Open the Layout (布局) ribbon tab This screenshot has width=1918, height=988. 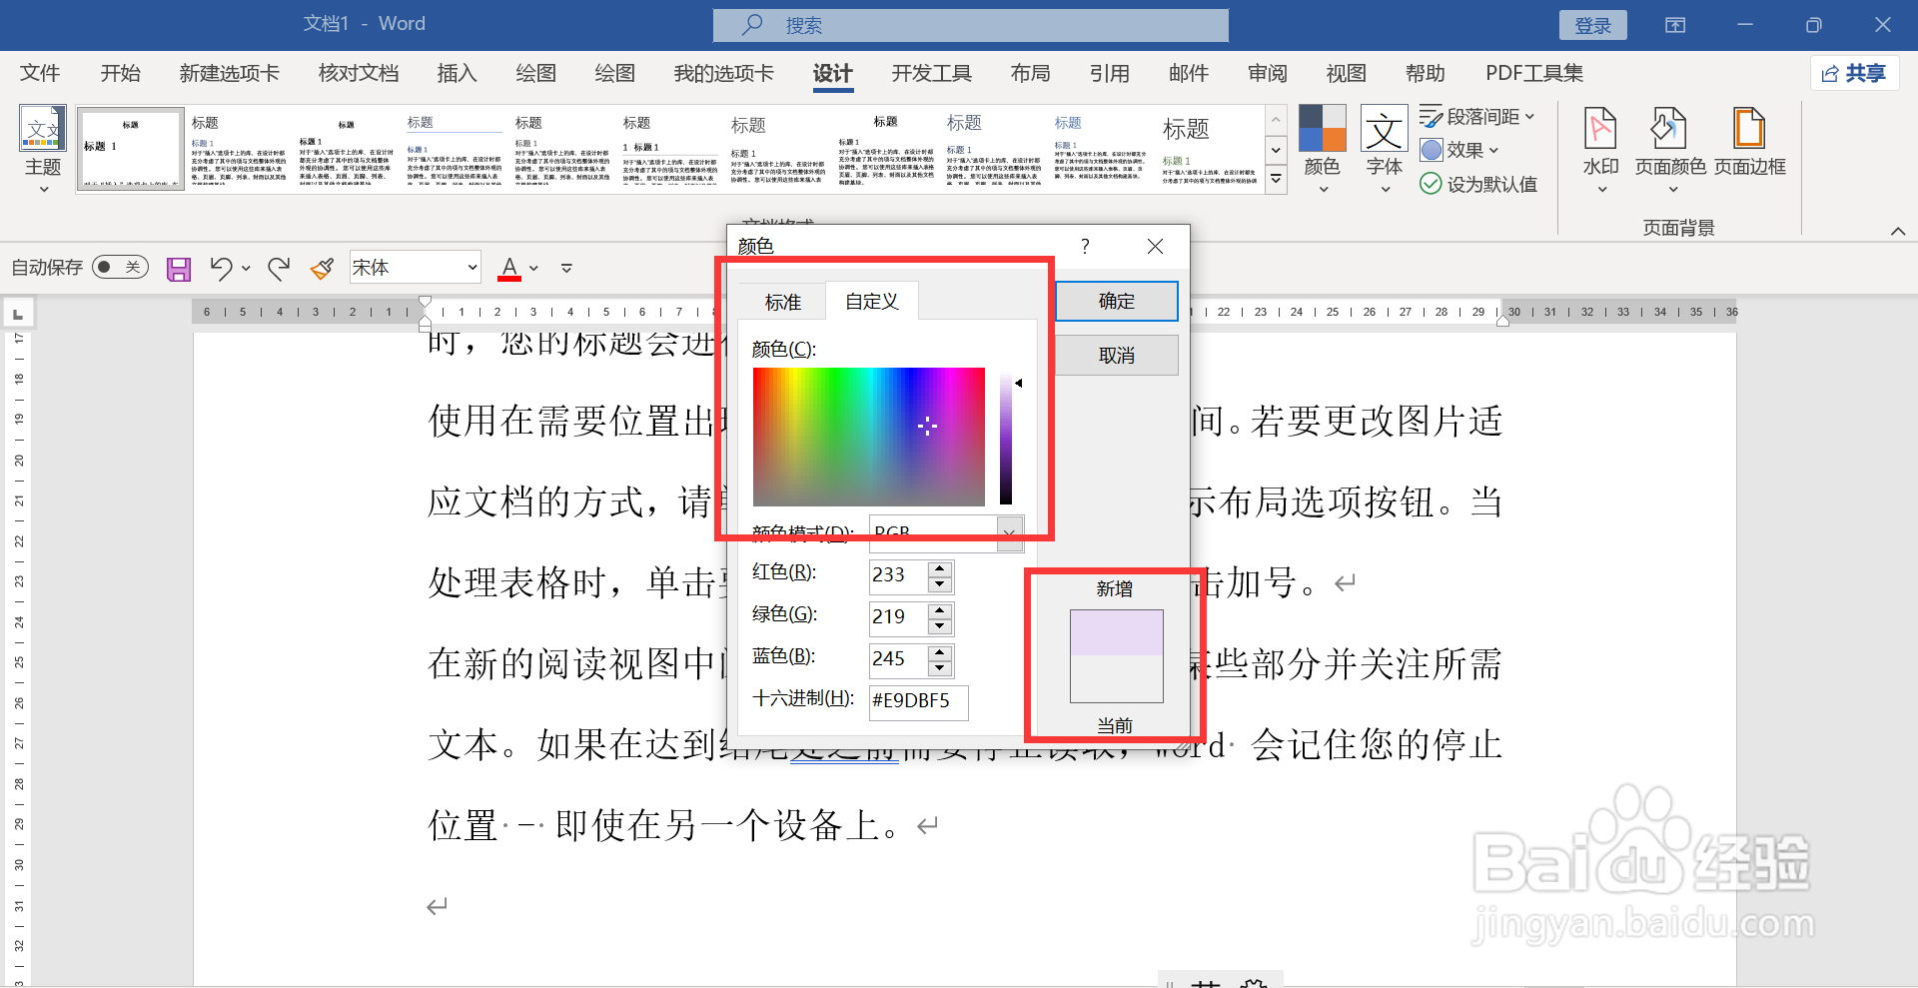[x=1030, y=73]
